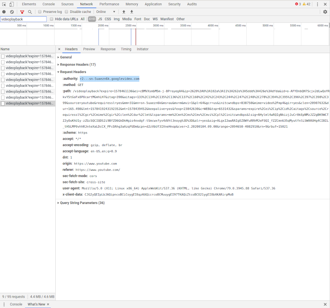The image size is (330, 308).
Task: Open the Application panel
Action: pyautogui.click(x=153, y=4)
